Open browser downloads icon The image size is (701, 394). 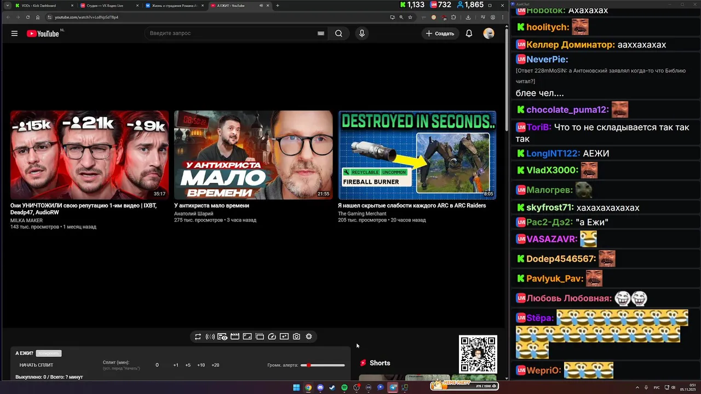pyautogui.click(x=468, y=17)
